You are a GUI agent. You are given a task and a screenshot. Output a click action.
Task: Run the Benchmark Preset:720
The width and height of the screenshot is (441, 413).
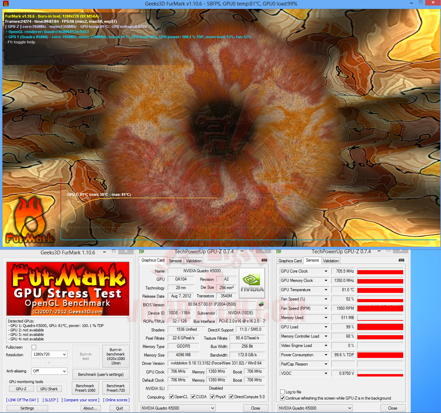pyautogui.click(x=116, y=388)
